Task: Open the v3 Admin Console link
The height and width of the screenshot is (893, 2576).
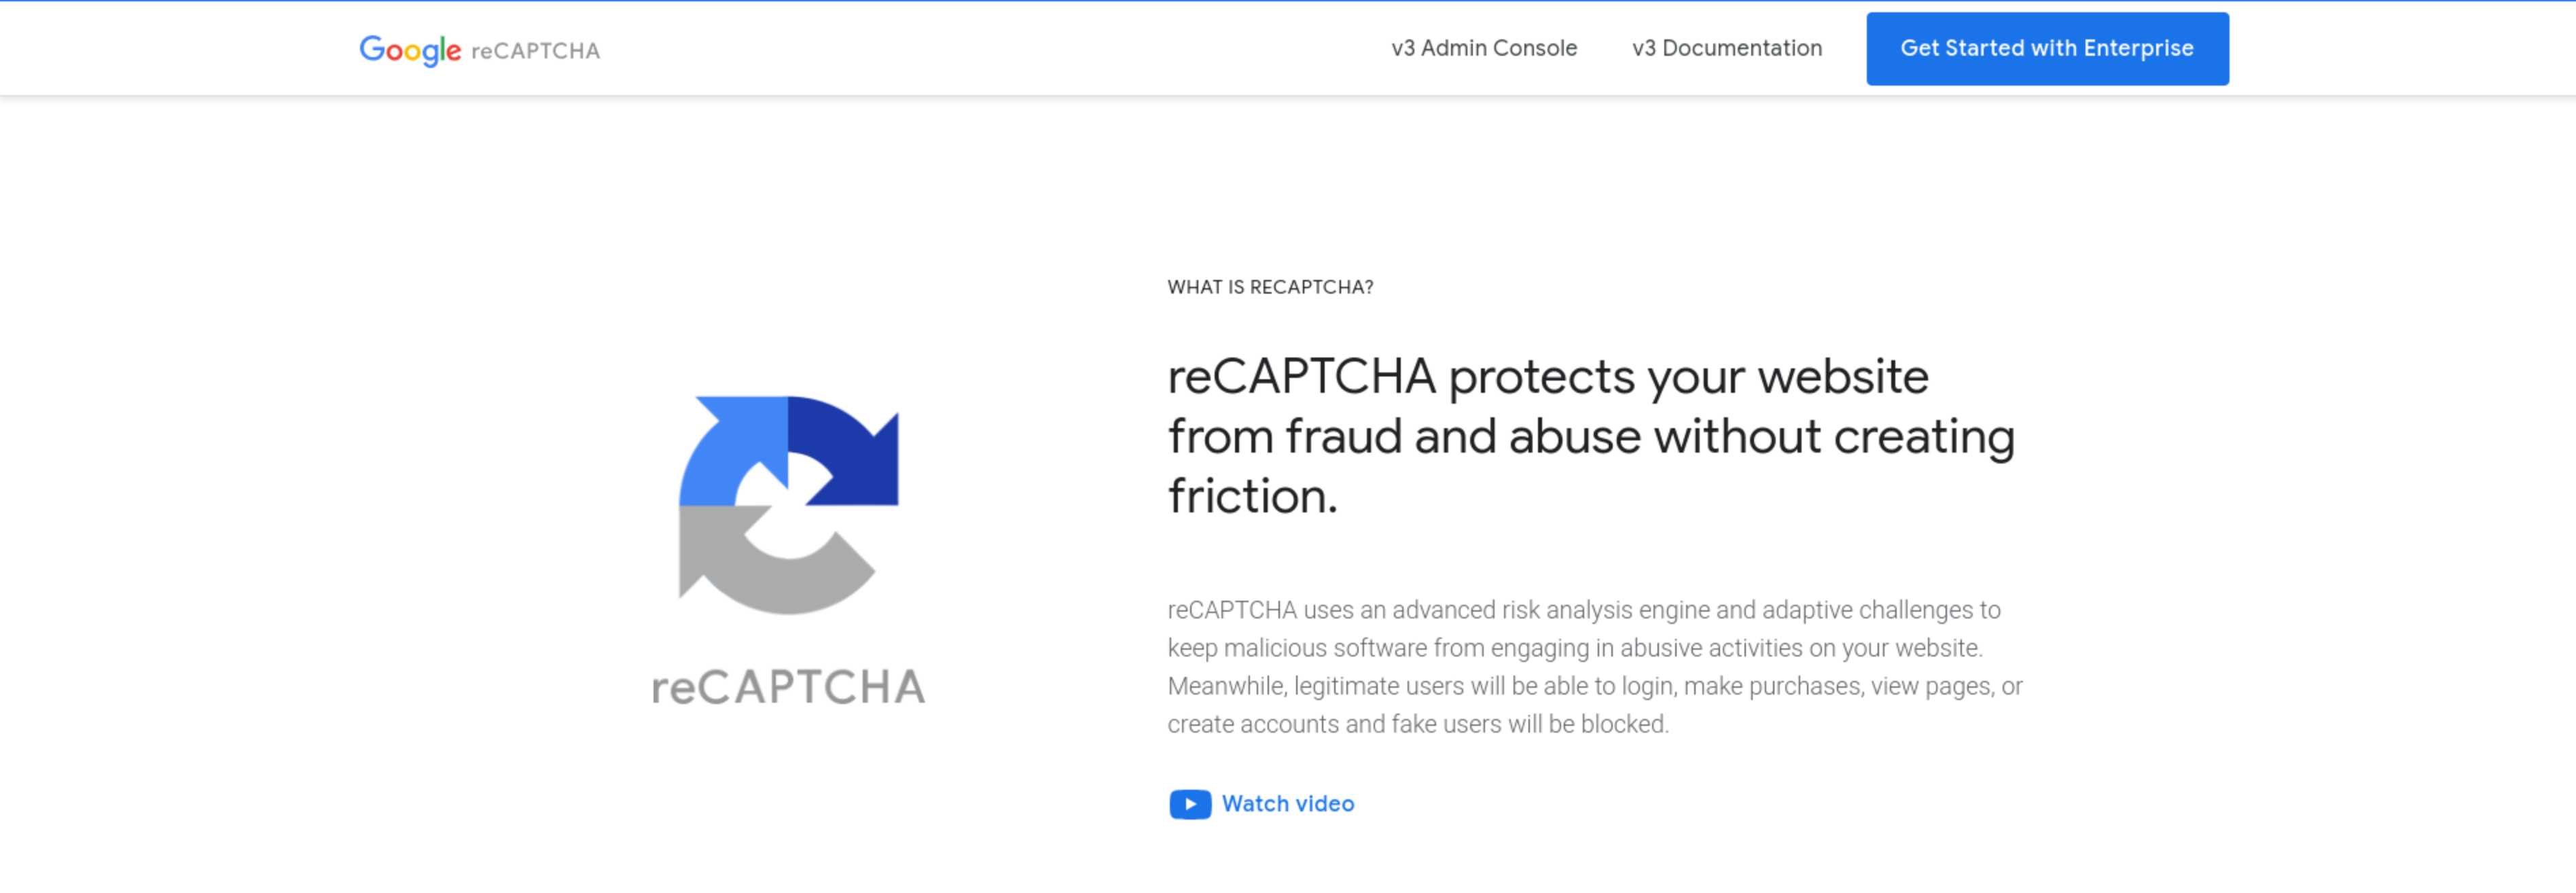Action: coord(1484,48)
